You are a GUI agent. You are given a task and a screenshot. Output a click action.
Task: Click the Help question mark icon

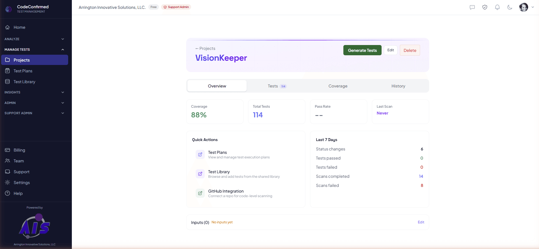tap(7, 193)
